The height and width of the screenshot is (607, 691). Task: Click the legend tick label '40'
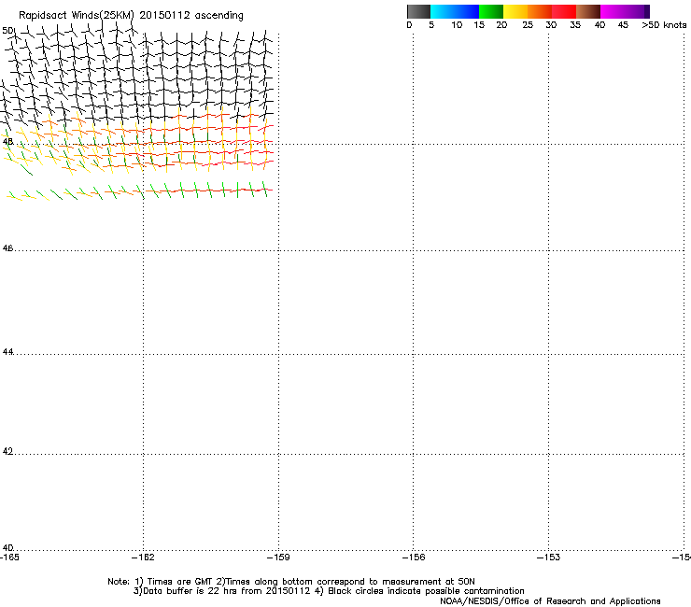tap(599, 25)
